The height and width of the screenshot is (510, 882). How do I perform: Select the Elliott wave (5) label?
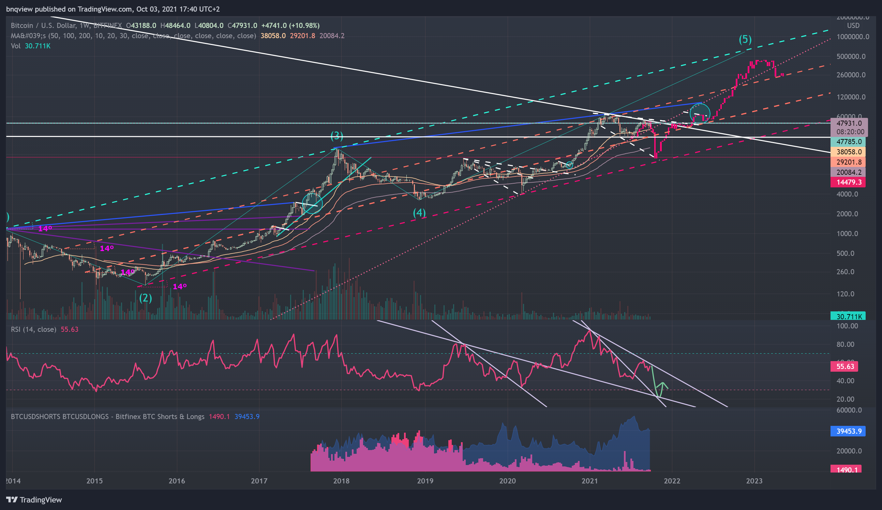(745, 39)
